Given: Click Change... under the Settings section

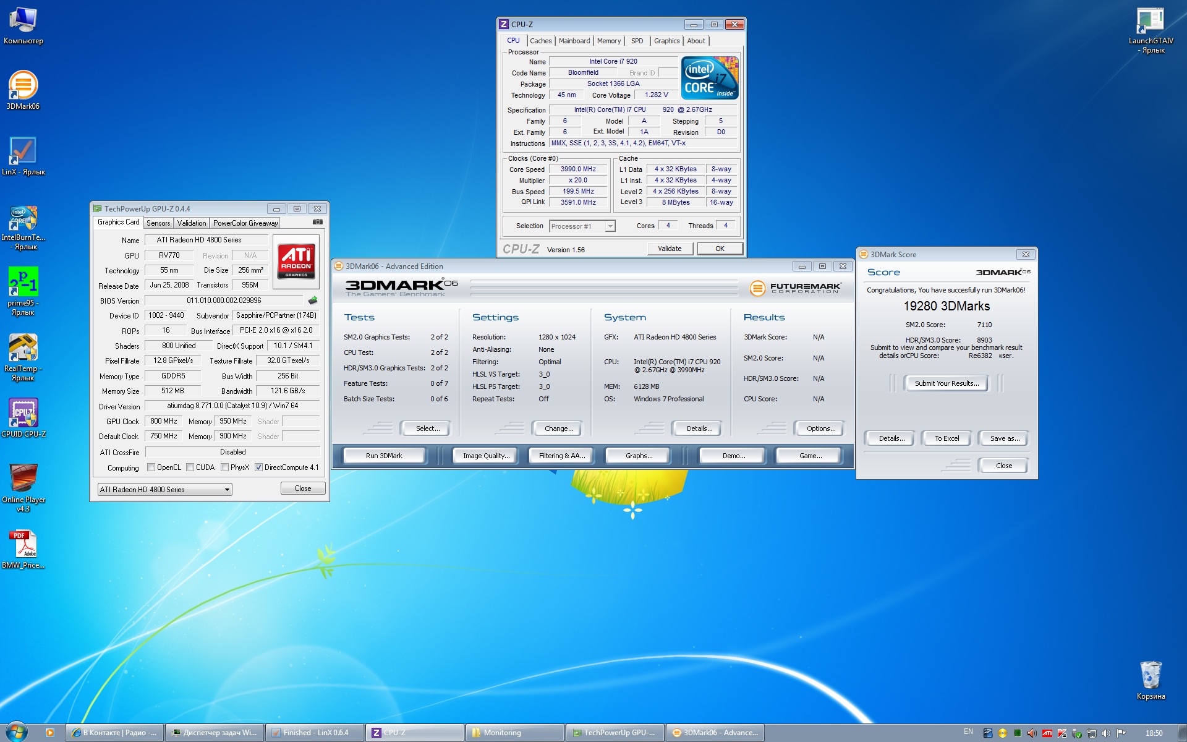Looking at the screenshot, I should [x=559, y=429].
